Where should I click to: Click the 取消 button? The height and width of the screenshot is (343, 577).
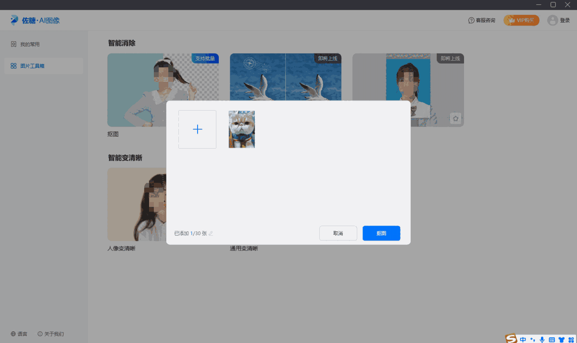(338, 233)
